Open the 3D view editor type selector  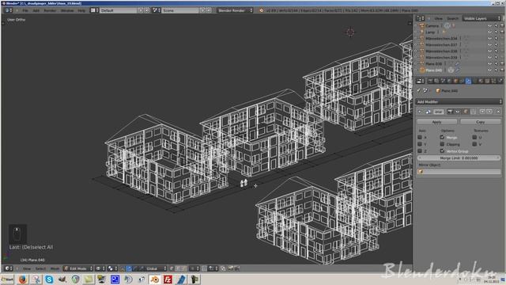tap(9, 268)
